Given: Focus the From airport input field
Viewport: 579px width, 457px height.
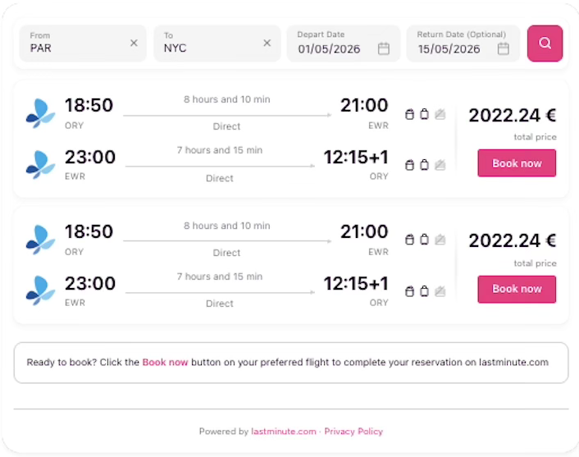Looking at the screenshot, I should (x=74, y=48).
